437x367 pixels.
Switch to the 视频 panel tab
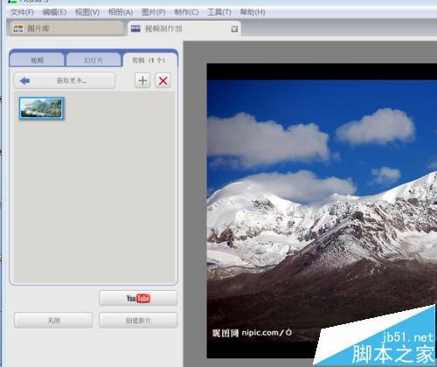[x=37, y=60]
